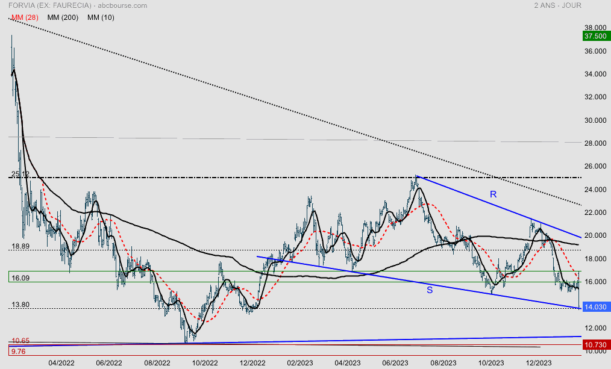This screenshot has height=369, width=611.
Task: Click the 20.000 price axis value
Action: point(595,235)
